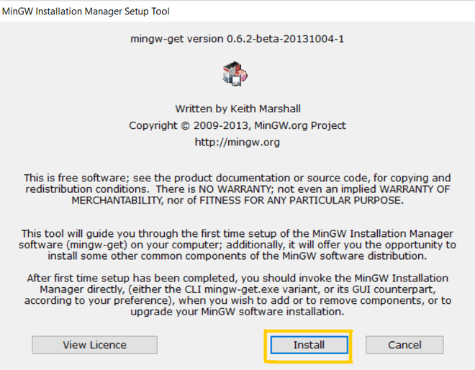Click the line starting "This is free software"
This screenshot has height=370, width=475.
coord(237,178)
